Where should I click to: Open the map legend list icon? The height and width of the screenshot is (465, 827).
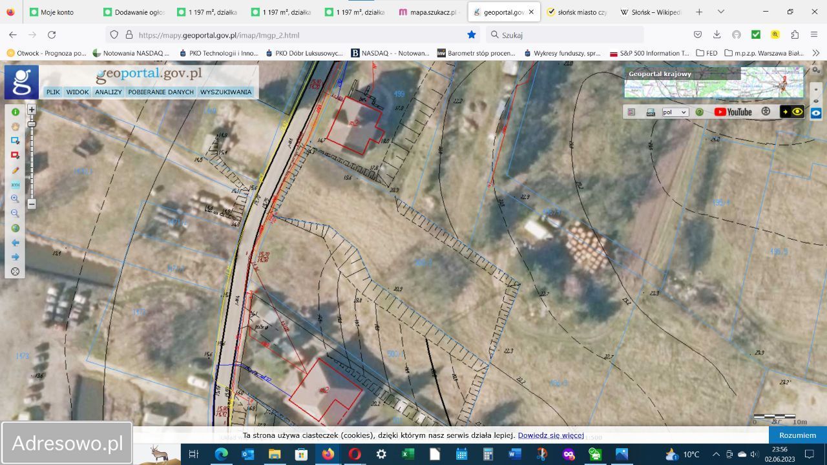point(632,112)
